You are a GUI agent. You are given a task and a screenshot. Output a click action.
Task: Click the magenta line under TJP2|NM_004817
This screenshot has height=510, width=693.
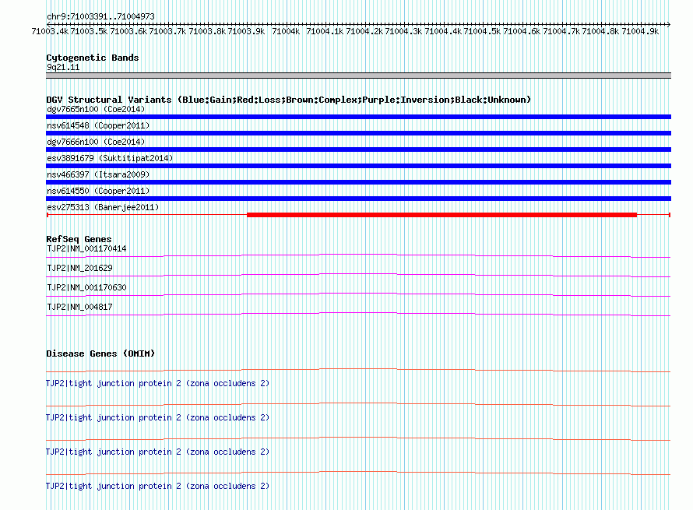coord(358,314)
